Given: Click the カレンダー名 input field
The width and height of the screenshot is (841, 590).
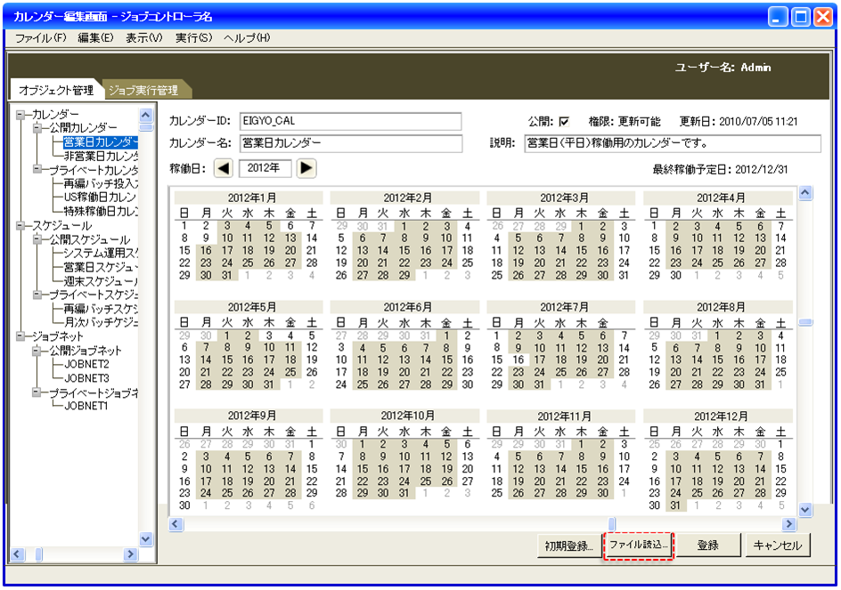Looking at the screenshot, I should 351,143.
